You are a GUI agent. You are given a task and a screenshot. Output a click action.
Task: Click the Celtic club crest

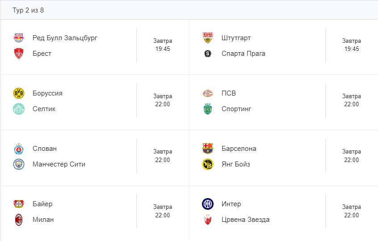(18, 109)
